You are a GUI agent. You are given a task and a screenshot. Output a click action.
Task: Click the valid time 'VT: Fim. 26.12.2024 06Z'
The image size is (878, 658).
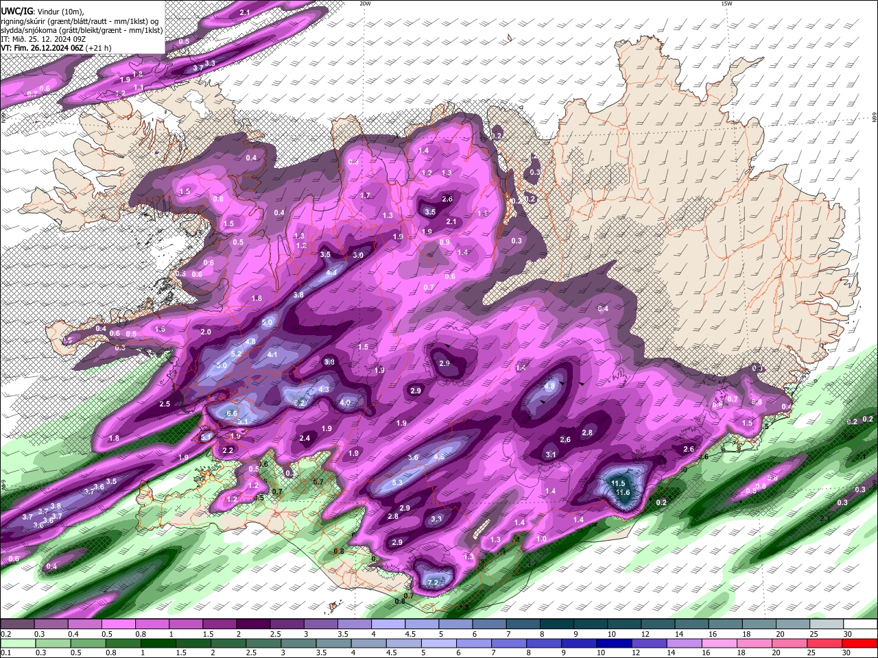[x=43, y=48]
